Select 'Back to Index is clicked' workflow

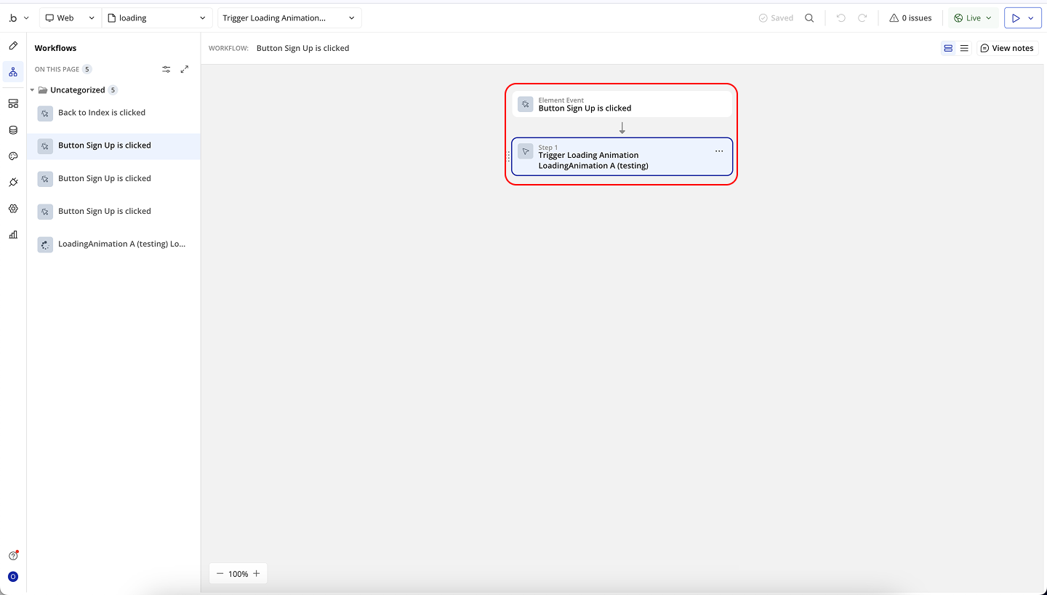pos(113,113)
